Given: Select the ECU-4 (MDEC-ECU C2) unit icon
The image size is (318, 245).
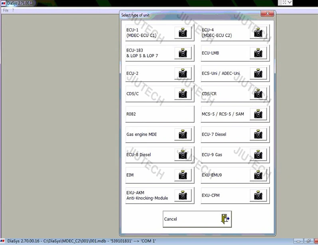Looking at the screenshot, I should click(x=258, y=33).
